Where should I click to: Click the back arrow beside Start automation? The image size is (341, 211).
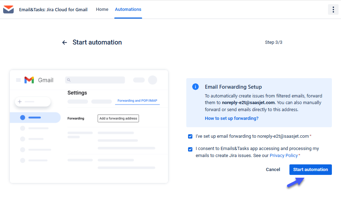tap(65, 42)
